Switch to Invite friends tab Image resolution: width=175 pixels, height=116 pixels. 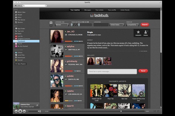125,10
